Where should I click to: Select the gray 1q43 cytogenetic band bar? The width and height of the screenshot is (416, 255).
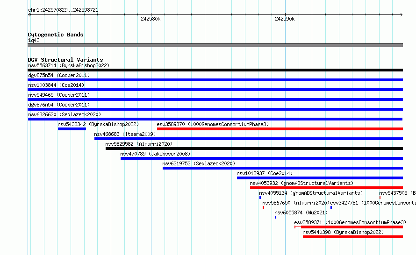215,45
